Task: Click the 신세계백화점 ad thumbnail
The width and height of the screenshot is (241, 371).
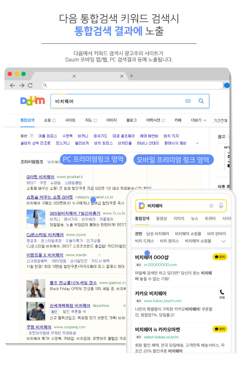Action: click(x=36, y=311)
